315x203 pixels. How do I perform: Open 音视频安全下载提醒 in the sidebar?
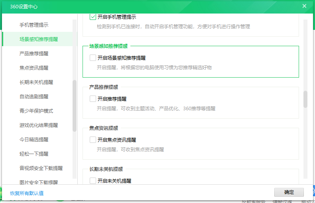(41, 168)
